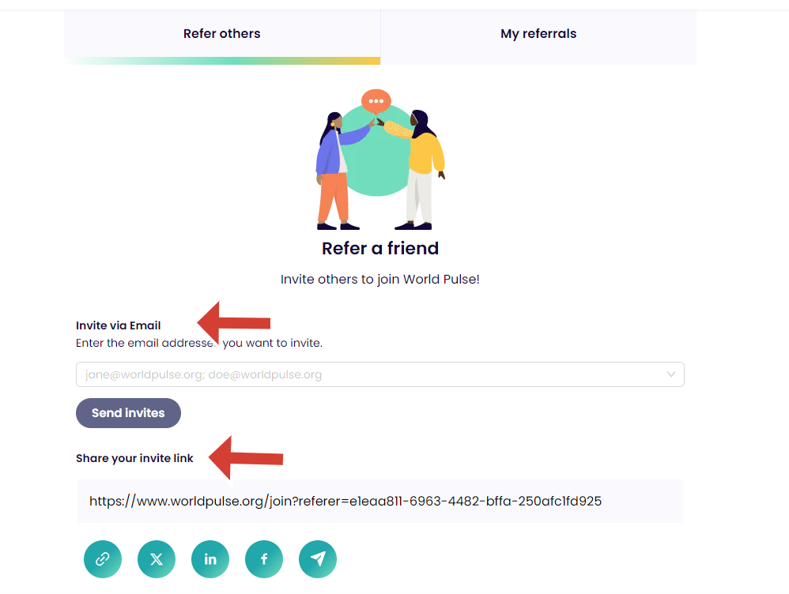Click the orange speech bubble in illustration

[376, 102]
